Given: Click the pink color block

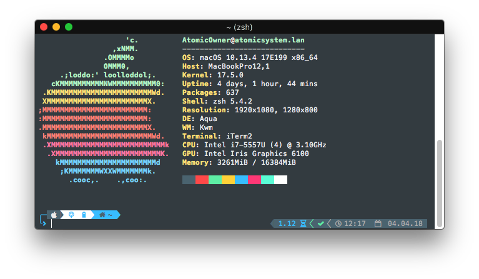Looking at the screenshot, I should point(254,180).
